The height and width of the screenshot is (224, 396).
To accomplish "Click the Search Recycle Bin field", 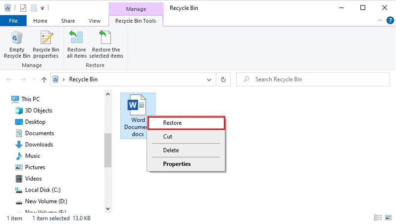I will click(x=313, y=79).
